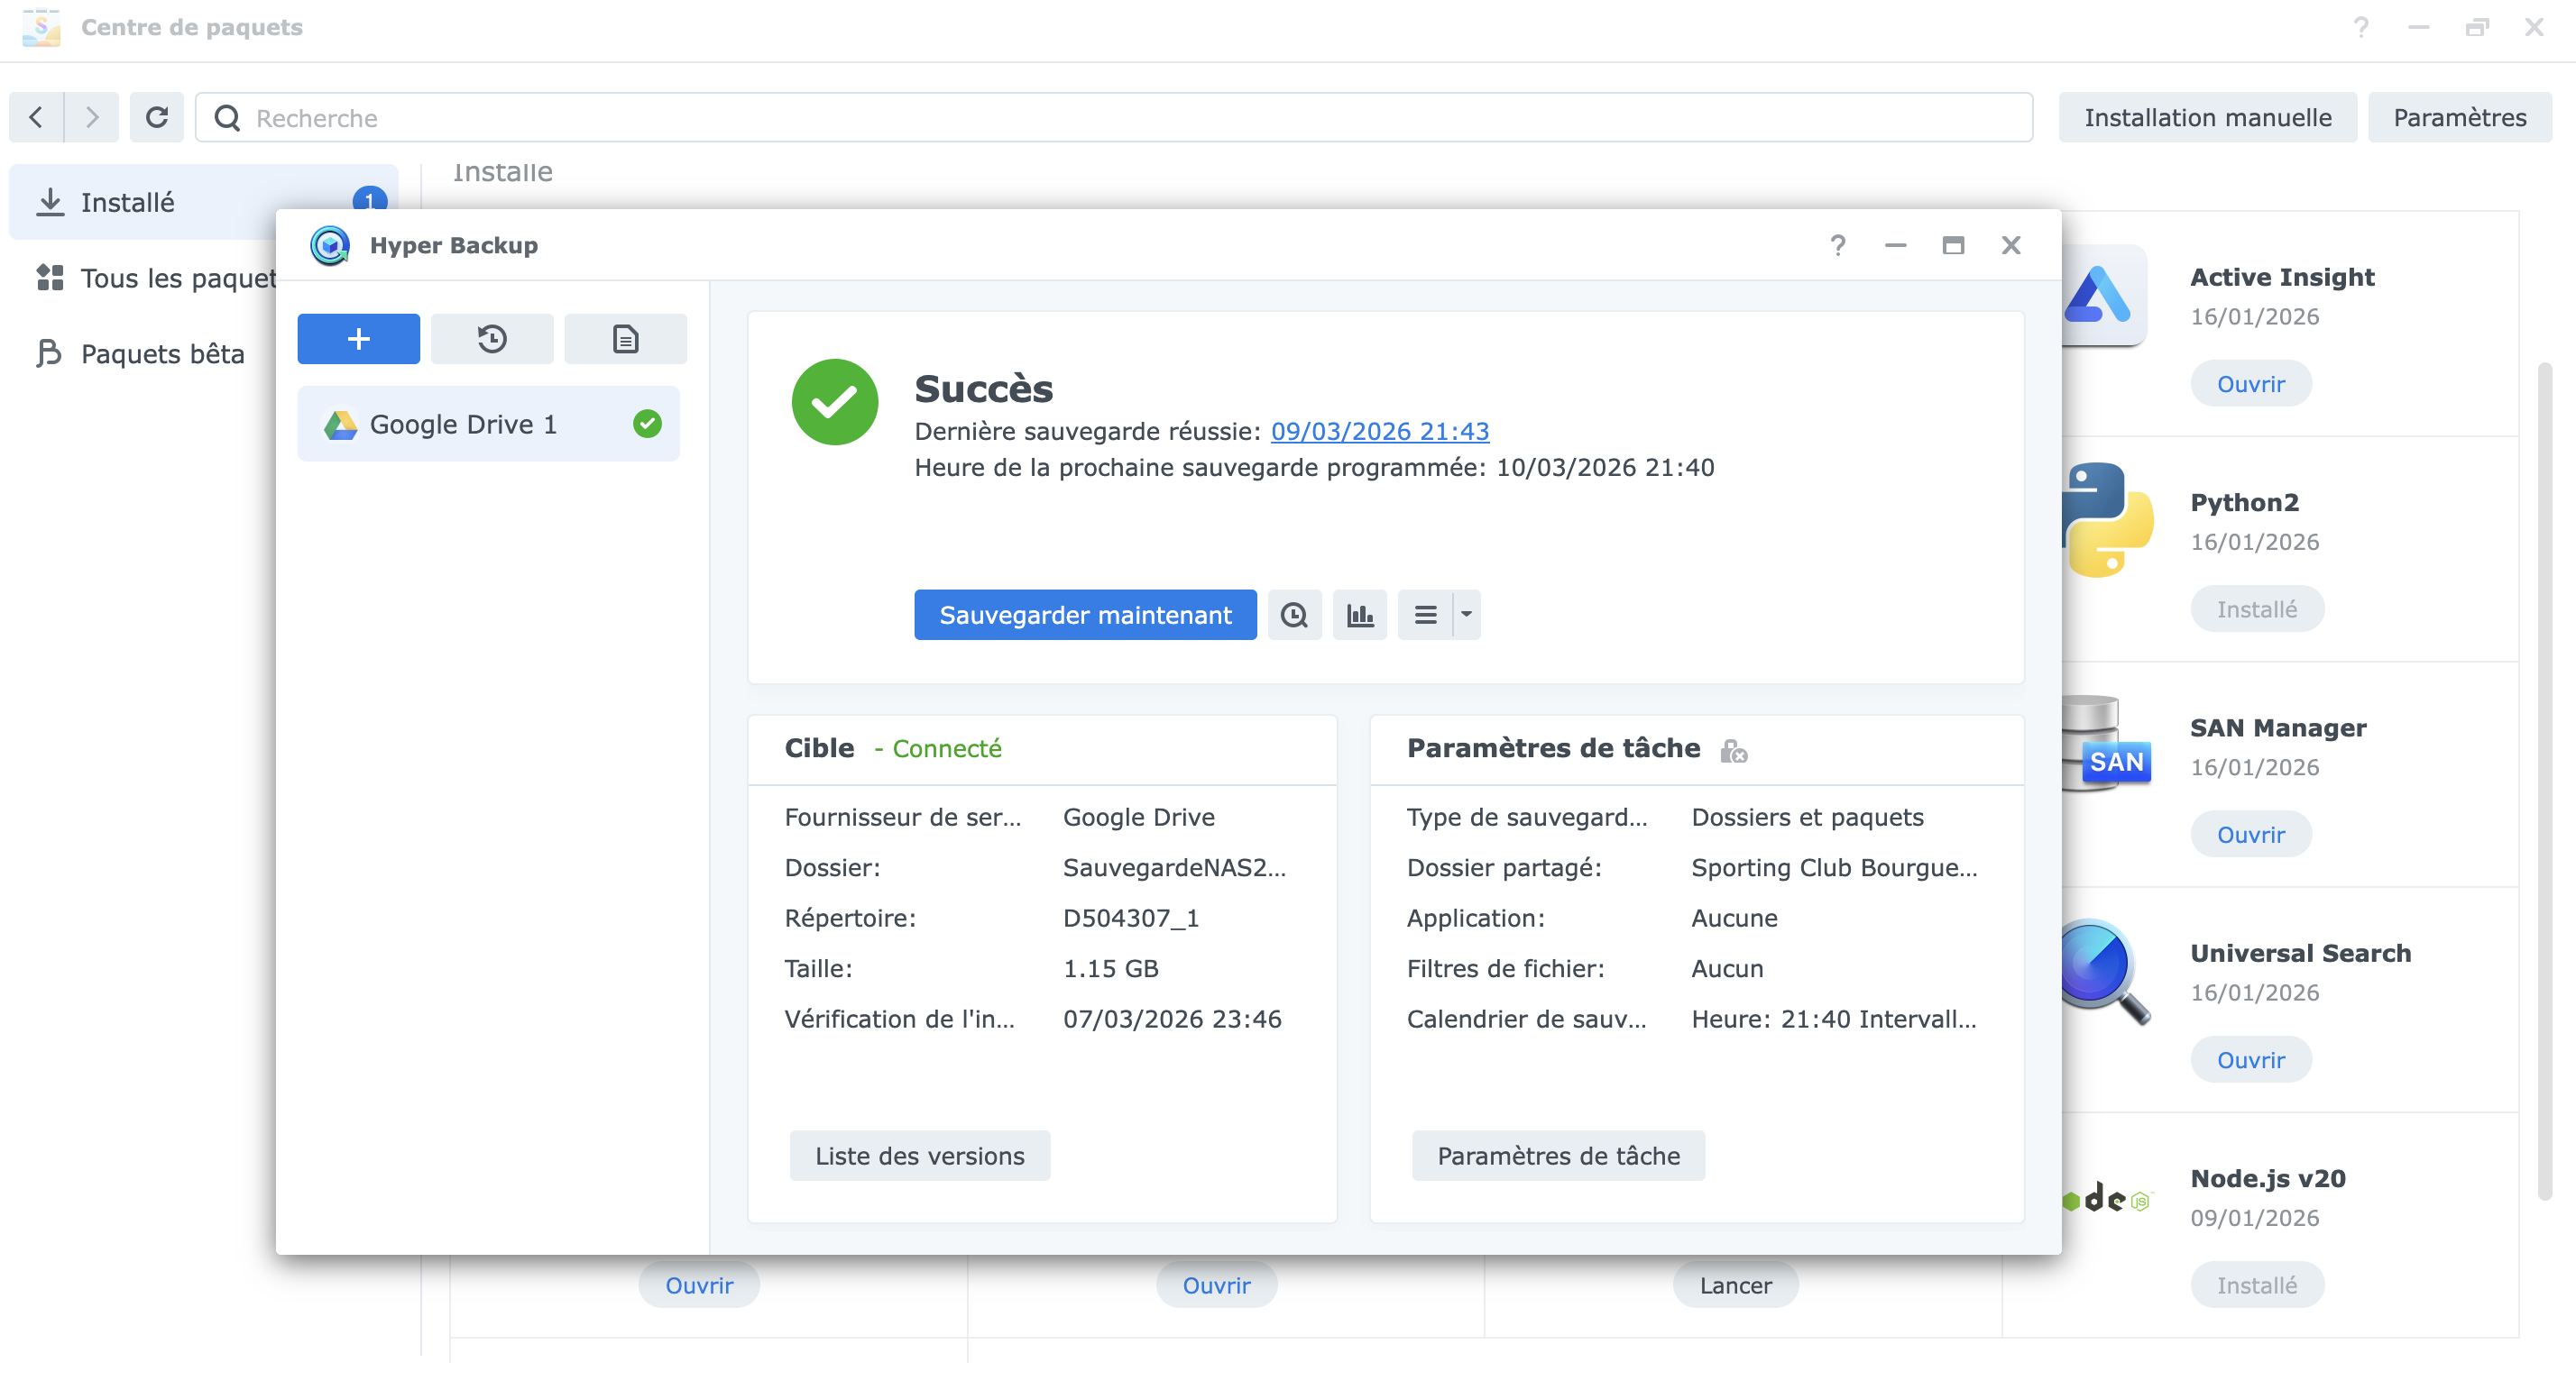This screenshot has width=2576, height=1381.
Task: Click the plus button to create a backup task
Action: point(358,339)
